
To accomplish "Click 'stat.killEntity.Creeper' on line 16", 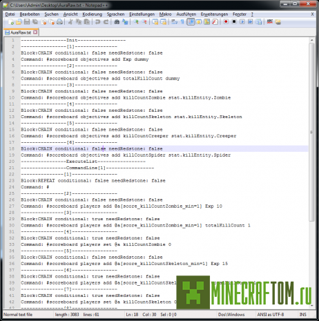I will [204, 136].
